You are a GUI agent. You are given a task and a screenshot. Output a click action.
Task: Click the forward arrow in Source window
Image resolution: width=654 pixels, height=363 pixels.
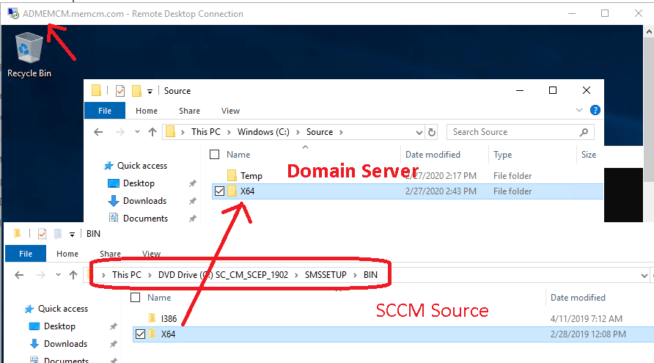(120, 132)
